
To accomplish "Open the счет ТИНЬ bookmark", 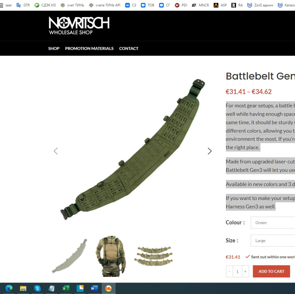I will (x=72, y=5).
